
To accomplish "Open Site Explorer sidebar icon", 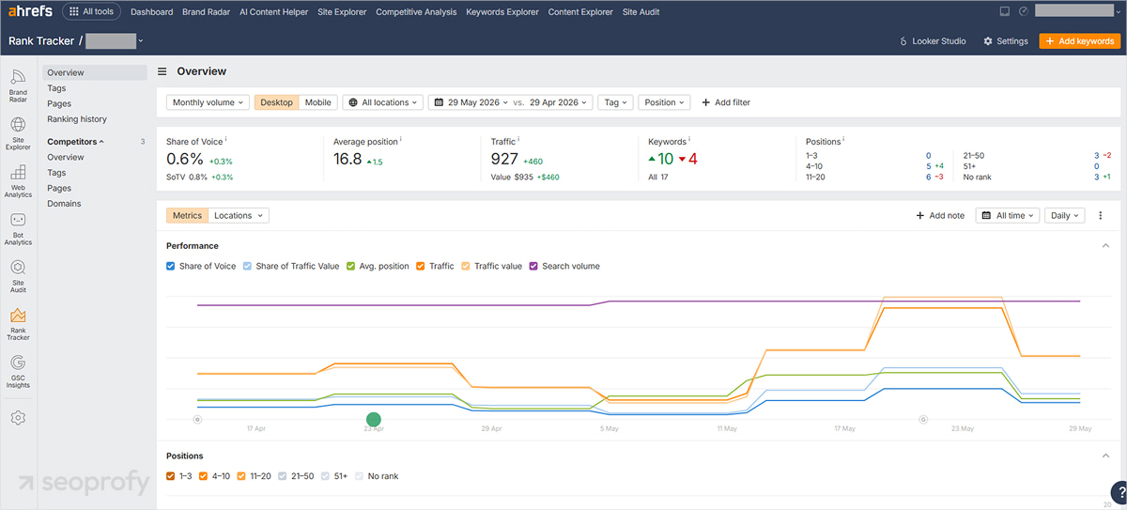I will [x=18, y=133].
